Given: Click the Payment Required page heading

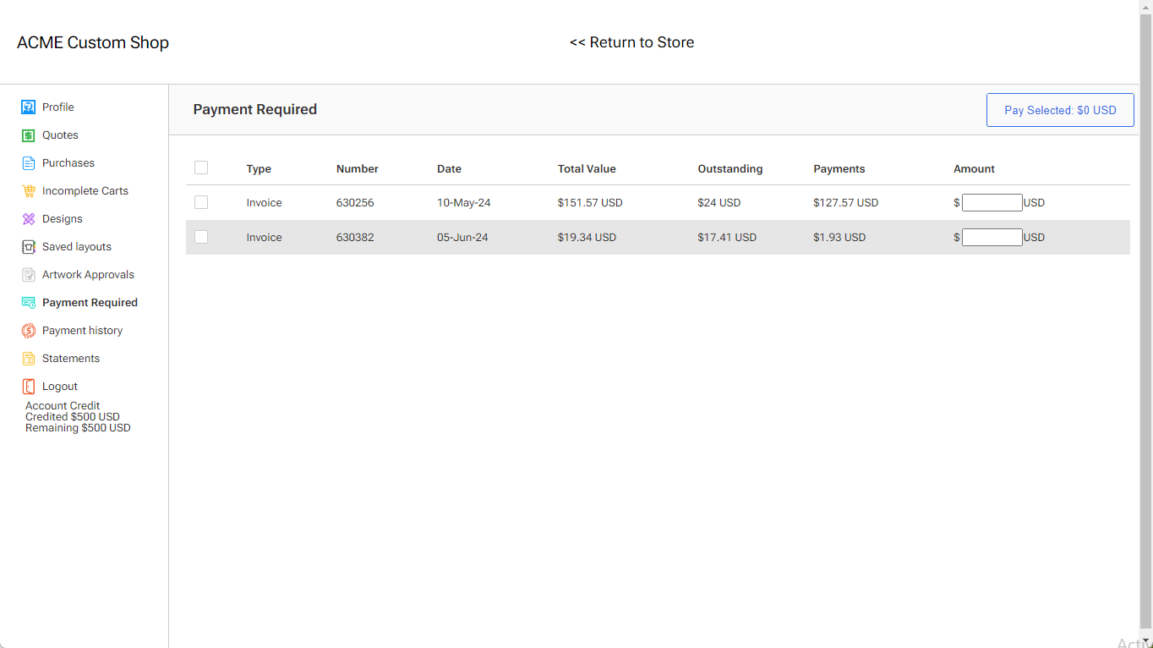Looking at the screenshot, I should pos(255,109).
